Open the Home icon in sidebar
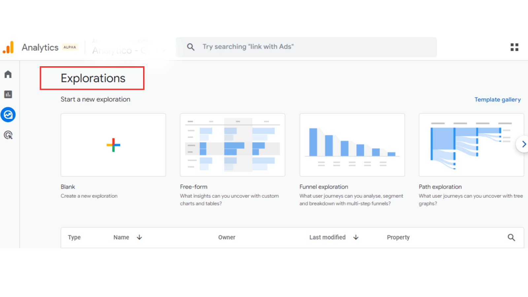Viewport: 528px width, 297px height. (8, 74)
